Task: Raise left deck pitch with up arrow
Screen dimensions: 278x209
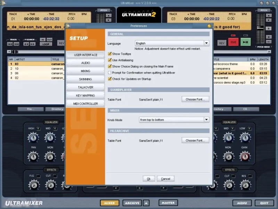Action: pyautogui.click(x=109, y=15)
